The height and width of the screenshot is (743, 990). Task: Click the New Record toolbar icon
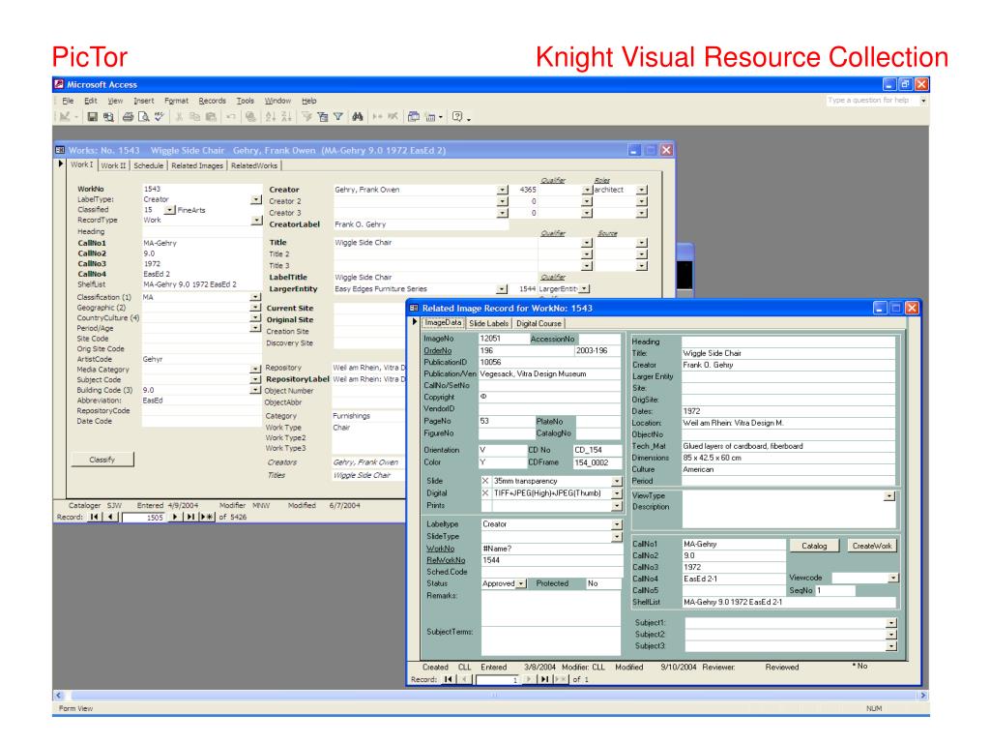coord(378,117)
